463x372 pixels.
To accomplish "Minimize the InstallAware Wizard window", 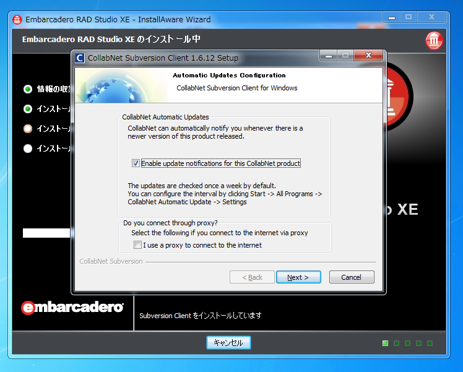I will coord(392,17).
